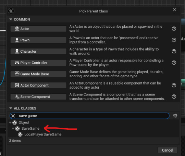Click the Character documentation question mark
The height and width of the screenshot is (156, 185).
tap(174, 51)
